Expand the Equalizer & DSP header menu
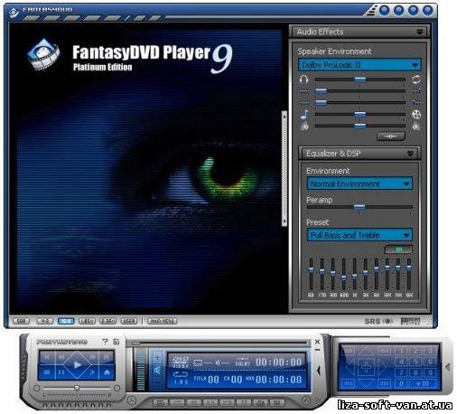457x414 pixels. (x=410, y=154)
